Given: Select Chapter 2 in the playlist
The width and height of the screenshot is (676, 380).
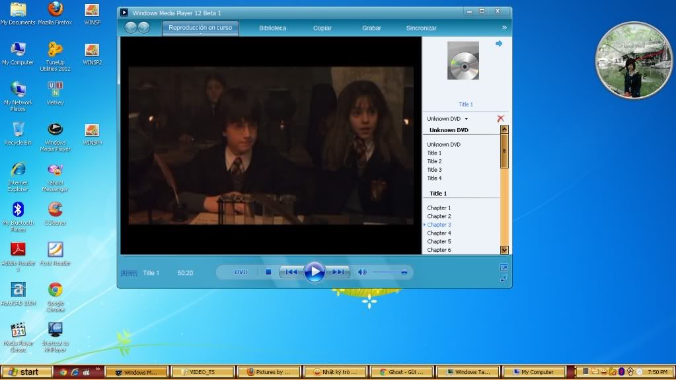Looking at the screenshot, I should click(439, 216).
